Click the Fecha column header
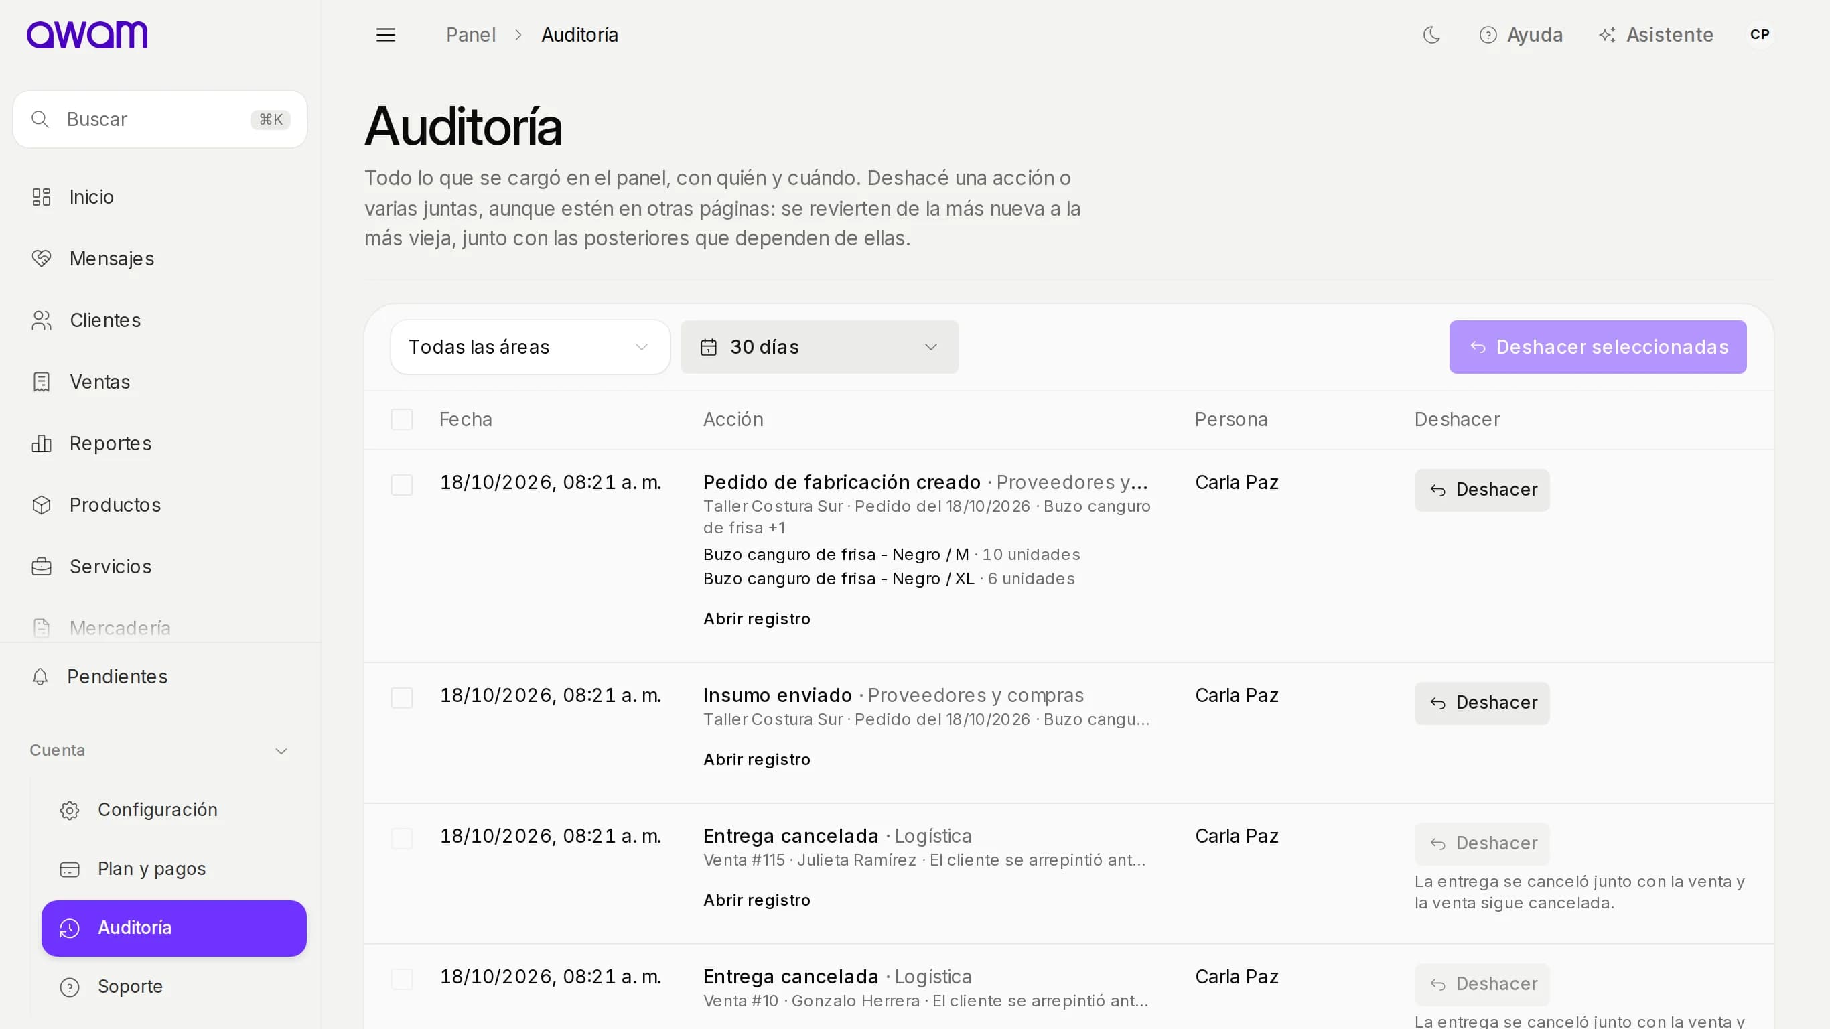The height and width of the screenshot is (1029, 1830). click(x=466, y=419)
